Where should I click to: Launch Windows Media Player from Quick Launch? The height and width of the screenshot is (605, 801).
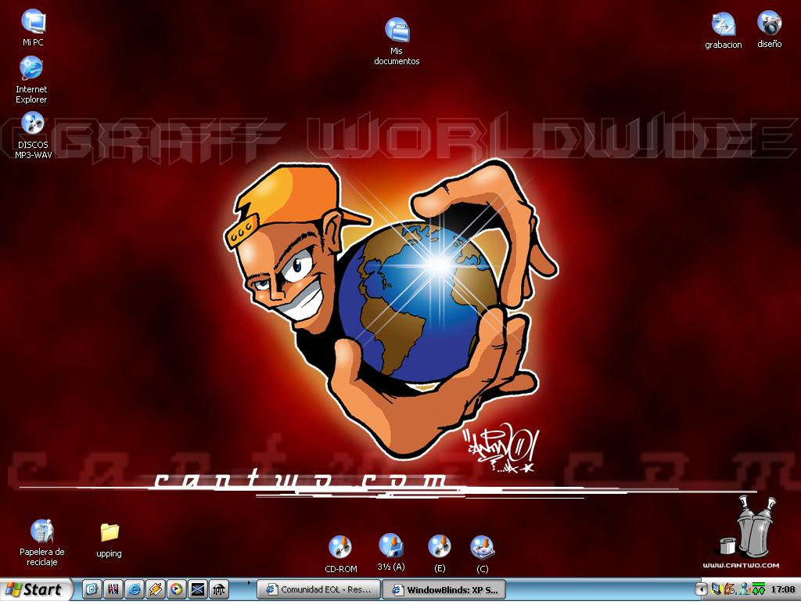click(x=177, y=589)
